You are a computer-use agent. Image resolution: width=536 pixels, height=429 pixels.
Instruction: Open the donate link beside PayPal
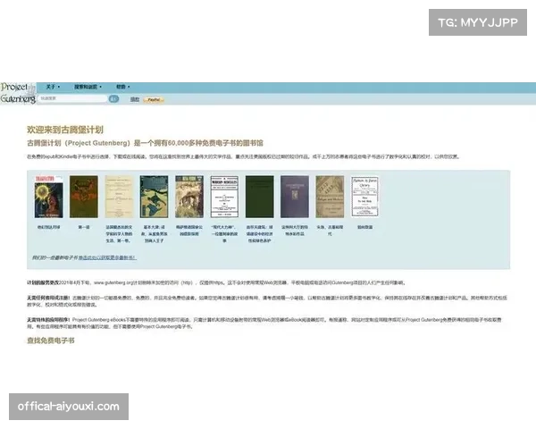coord(135,99)
